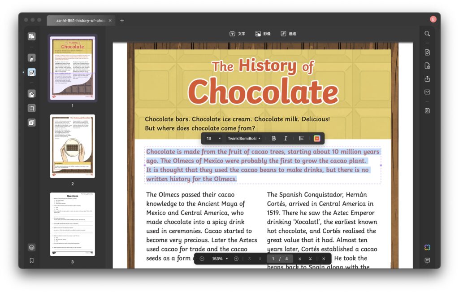Go to next page arrow

point(299,259)
